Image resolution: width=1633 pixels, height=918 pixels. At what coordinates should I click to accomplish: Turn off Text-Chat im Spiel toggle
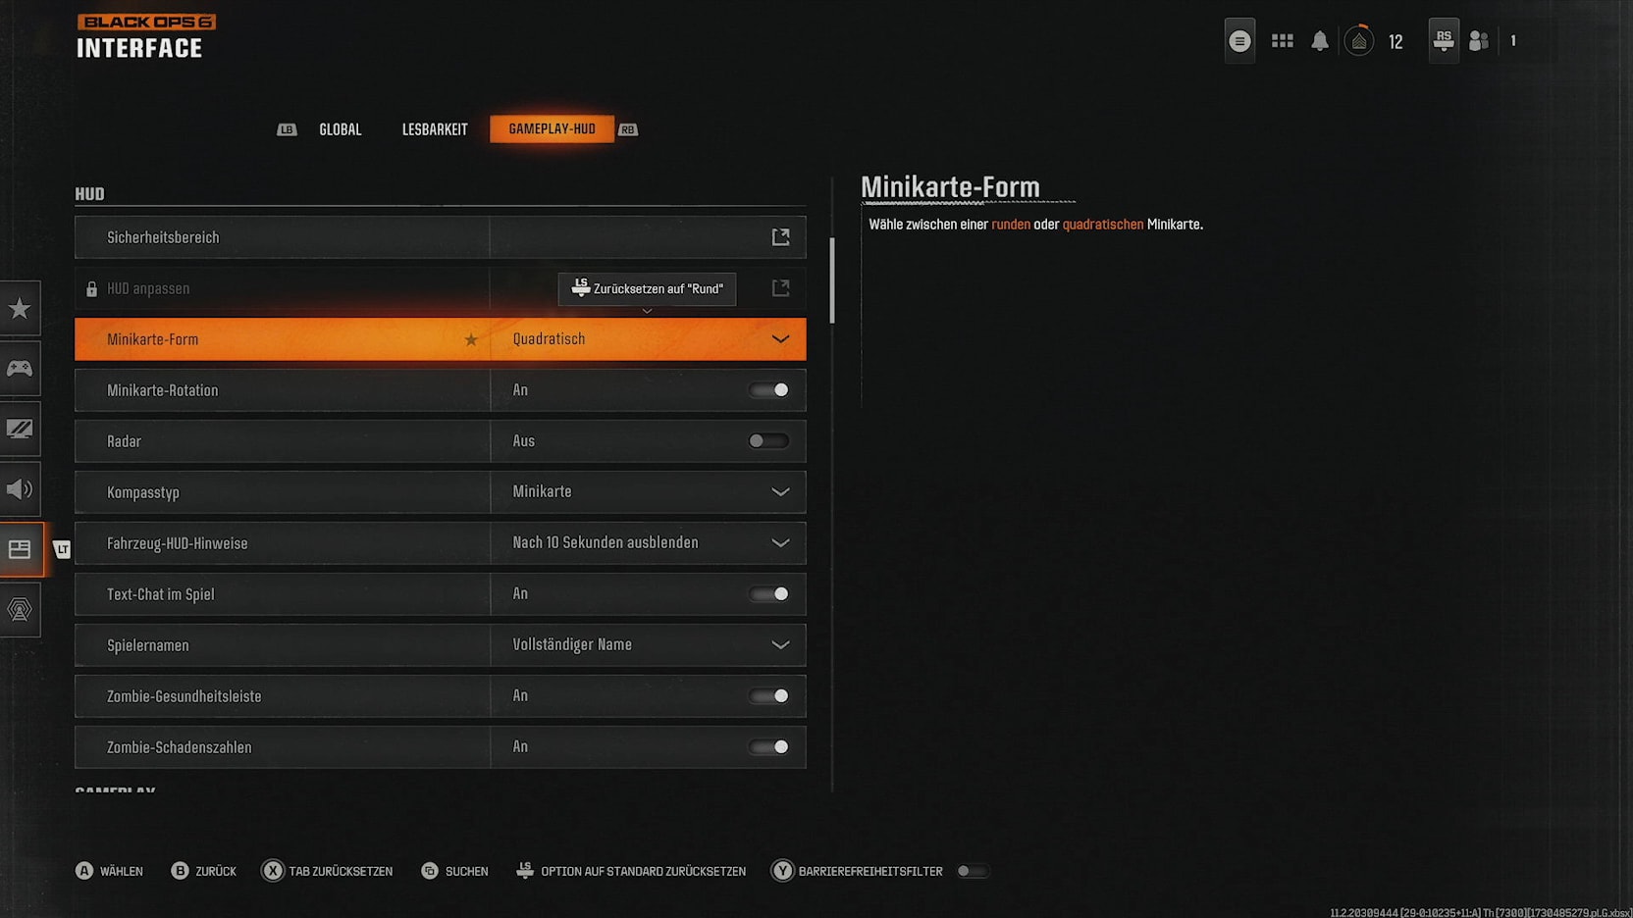[768, 594]
